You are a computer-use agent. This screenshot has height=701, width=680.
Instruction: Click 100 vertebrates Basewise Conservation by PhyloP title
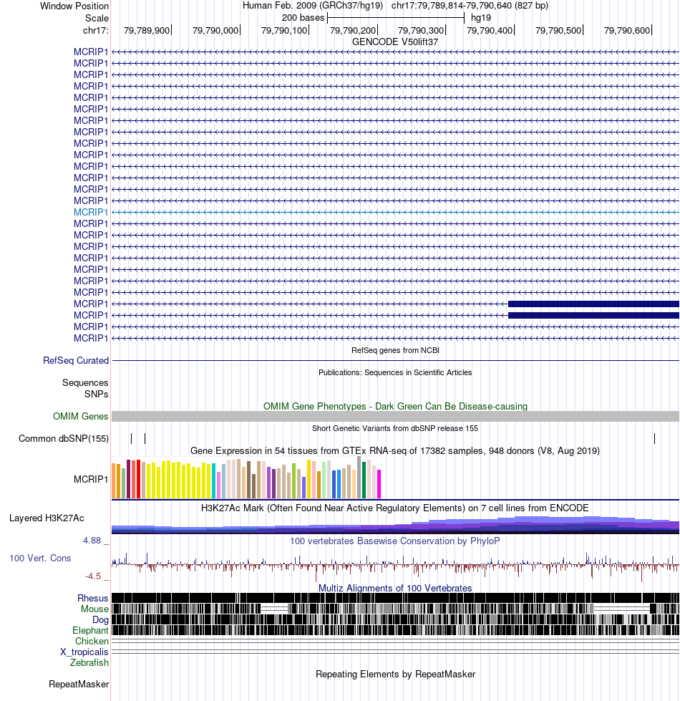pos(395,541)
